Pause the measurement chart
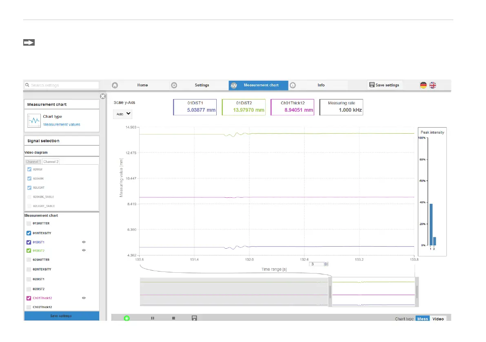 [153, 318]
